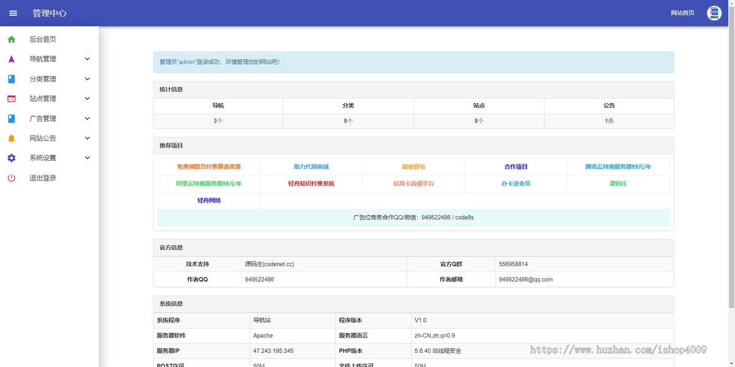This screenshot has height=367, width=735.
Task: Click the V1.0 program version value
Action: [420, 320]
